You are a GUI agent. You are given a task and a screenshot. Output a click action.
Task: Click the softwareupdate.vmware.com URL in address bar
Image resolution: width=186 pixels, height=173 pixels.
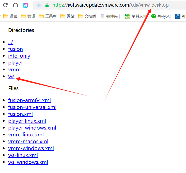click(110, 5)
